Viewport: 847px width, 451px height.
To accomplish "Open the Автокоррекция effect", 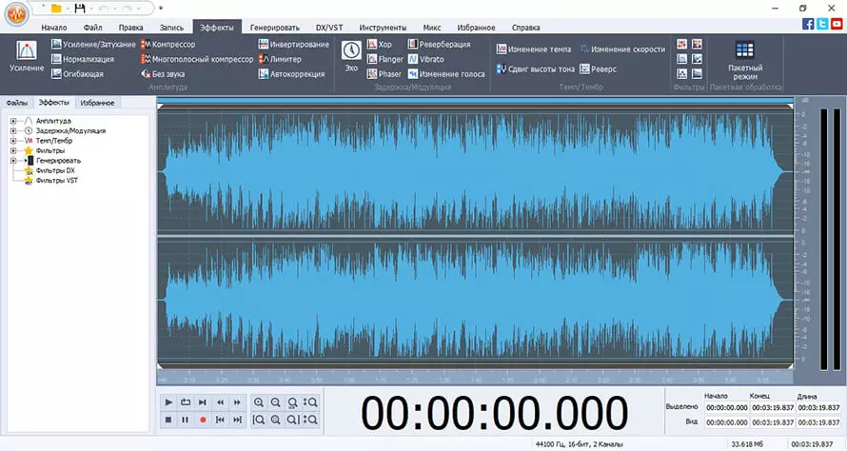I will click(x=292, y=74).
